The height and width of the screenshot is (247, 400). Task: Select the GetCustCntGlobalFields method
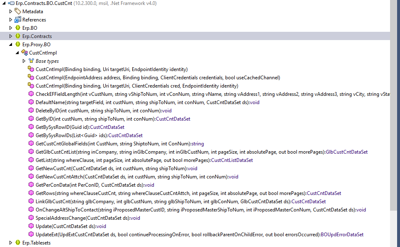pyautogui.click(x=120, y=144)
